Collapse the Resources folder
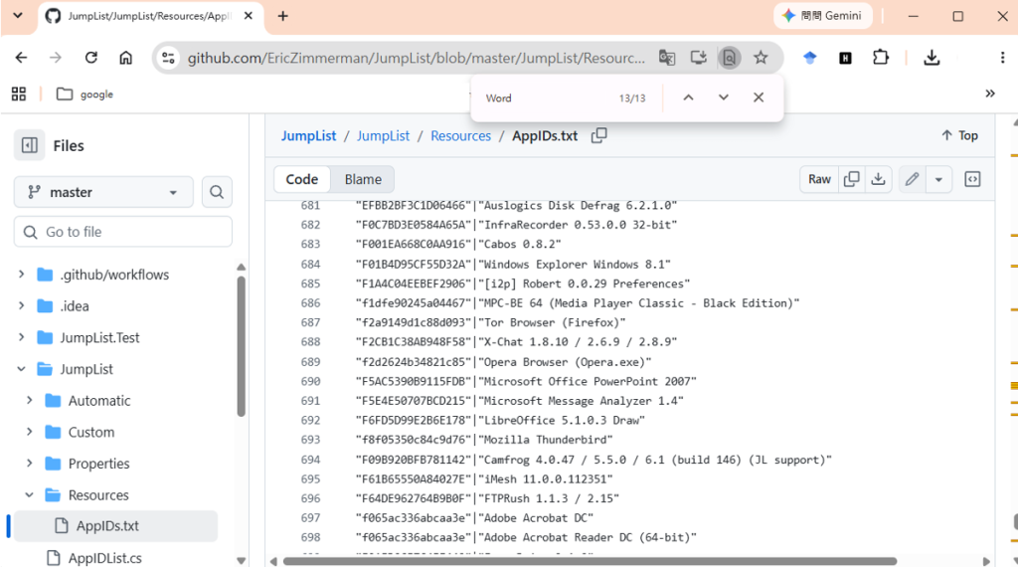The image size is (1018, 567). 29,495
